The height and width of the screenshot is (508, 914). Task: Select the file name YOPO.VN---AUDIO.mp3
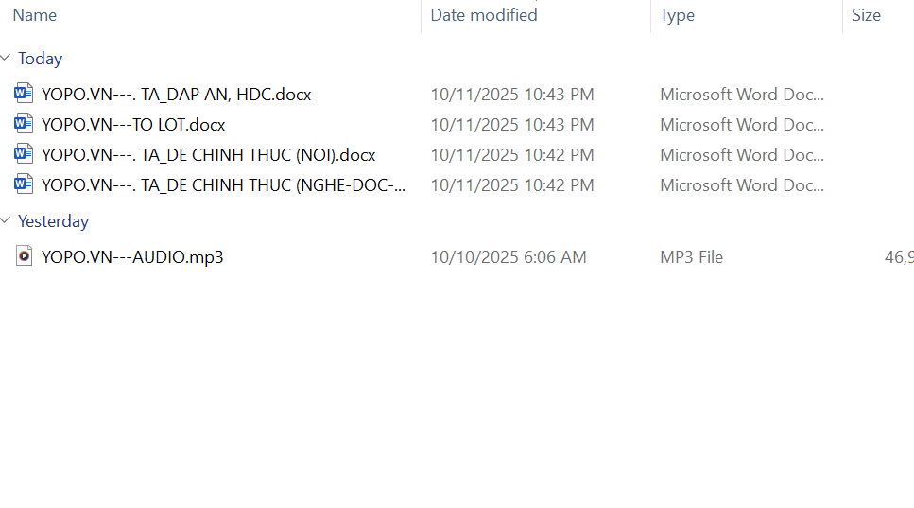132,256
